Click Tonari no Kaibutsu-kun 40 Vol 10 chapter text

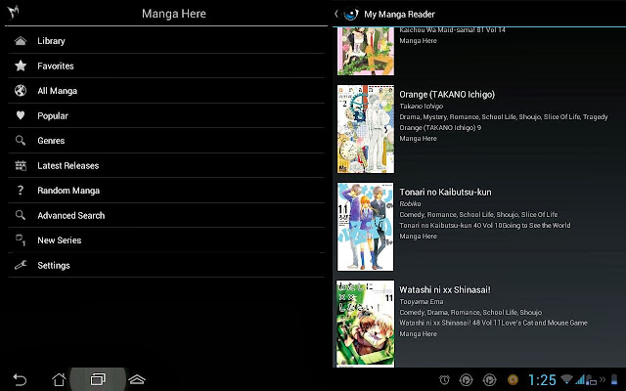pos(485,226)
